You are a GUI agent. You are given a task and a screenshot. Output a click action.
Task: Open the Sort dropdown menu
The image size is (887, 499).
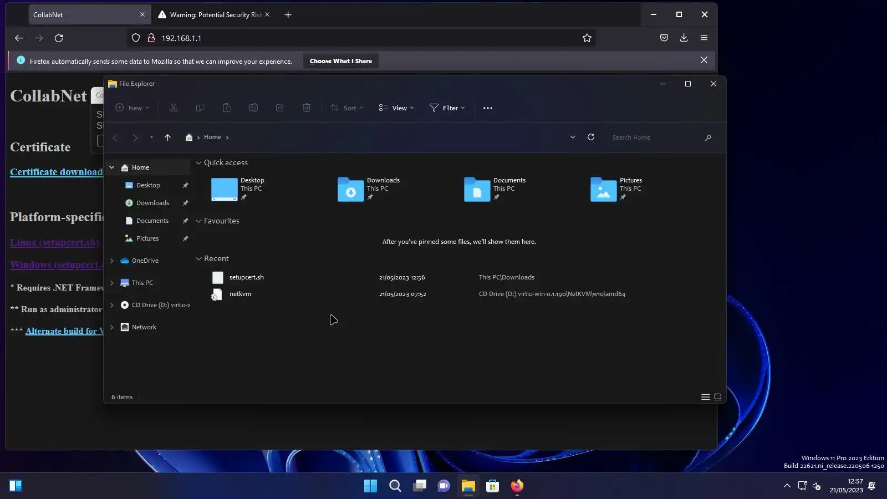(x=347, y=108)
